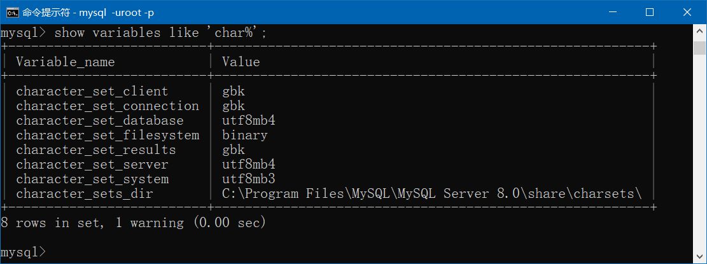Click the scrollbar up arrow
The height and width of the screenshot is (264, 707).
(699, 31)
